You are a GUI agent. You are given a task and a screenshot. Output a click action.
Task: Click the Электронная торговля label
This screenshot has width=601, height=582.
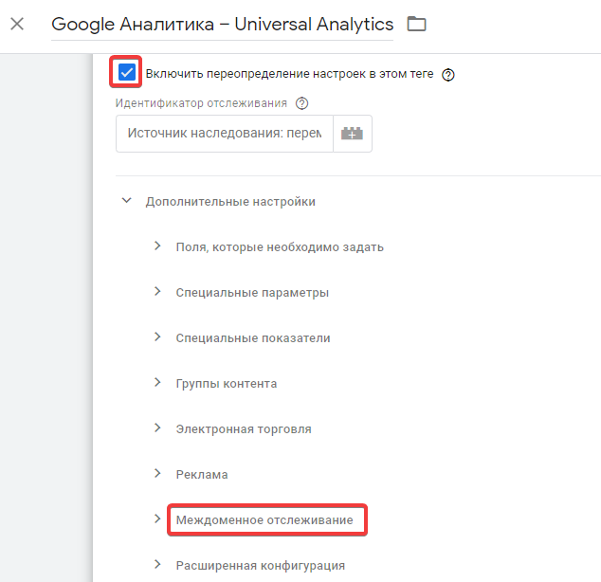(x=244, y=429)
